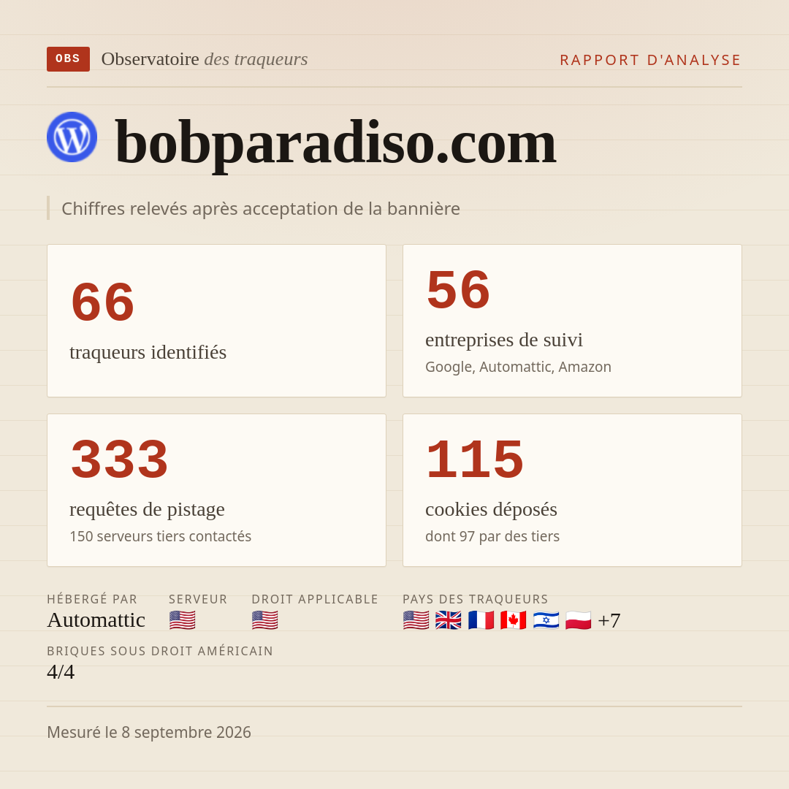Screen dimensions: 789x789
Task: Click 'Chiffres relevés après acceptation de la bannière'
Action: point(261,208)
